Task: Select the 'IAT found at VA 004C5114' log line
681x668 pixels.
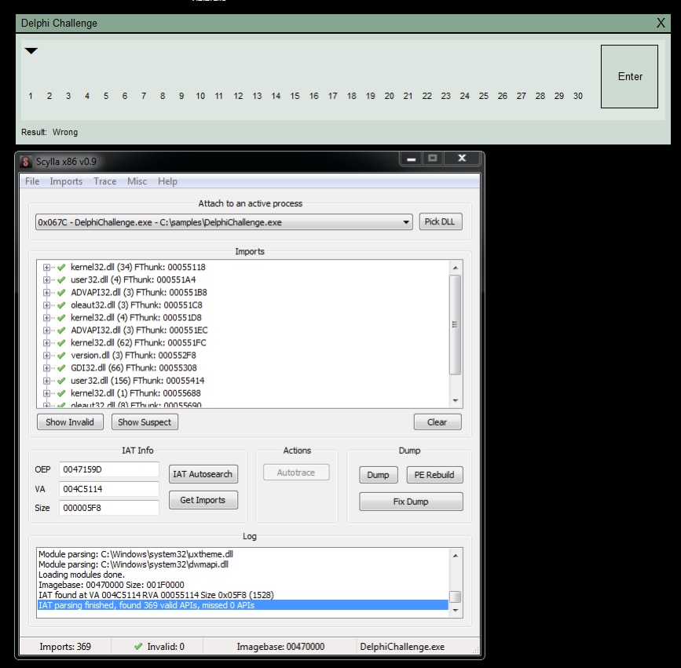Action: pos(156,595)
